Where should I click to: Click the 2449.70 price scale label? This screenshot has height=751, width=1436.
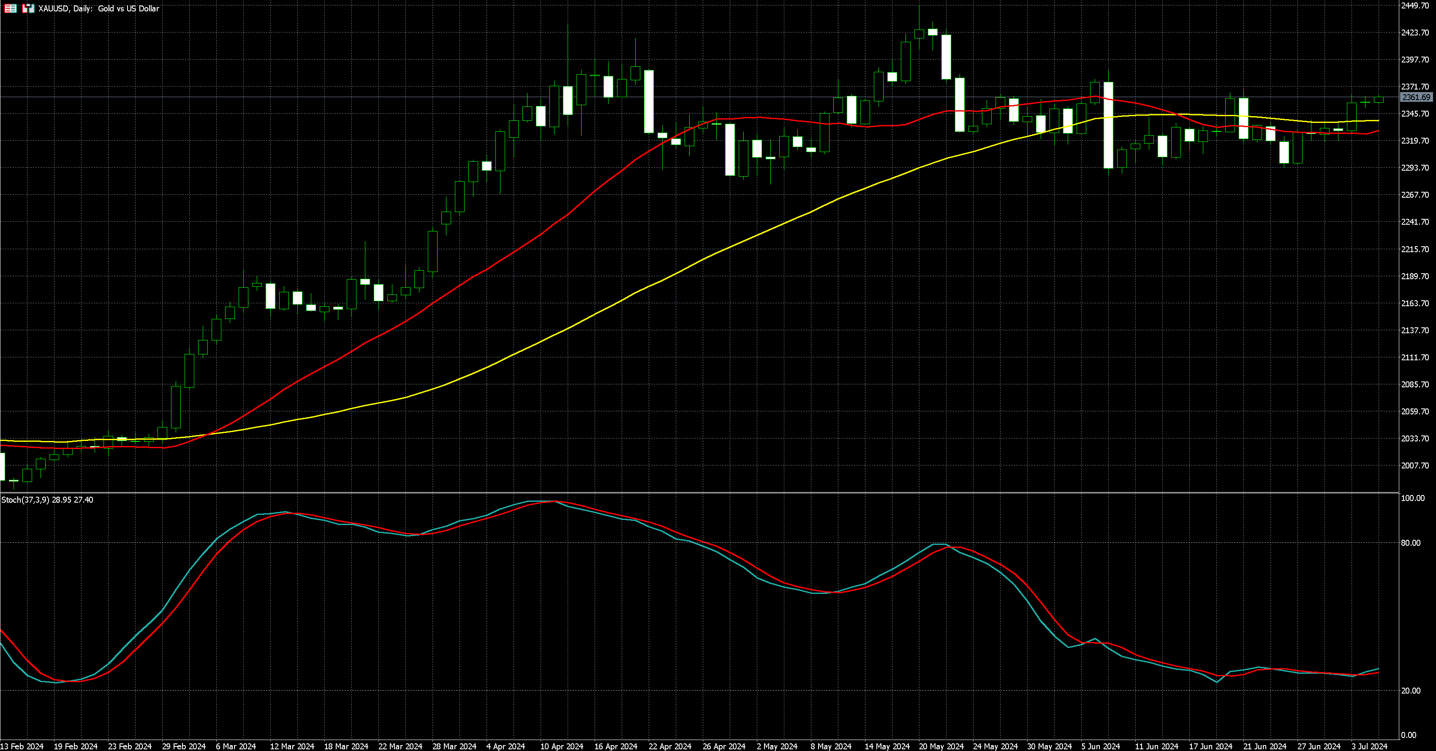coord(1415,5)
